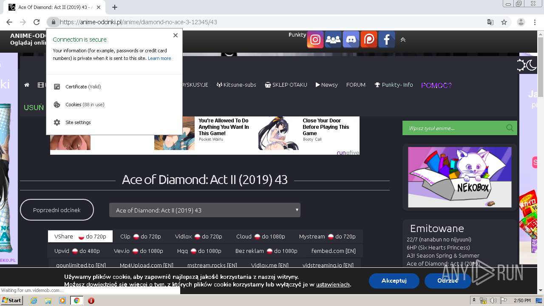Select Vidlox do 720p player tab
Screen dimensions: 544x306
pyautogui.click(x=198, y=236)
